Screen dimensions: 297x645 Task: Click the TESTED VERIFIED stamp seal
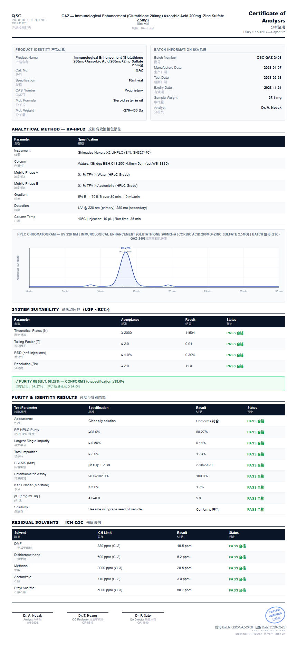(275, 615)
